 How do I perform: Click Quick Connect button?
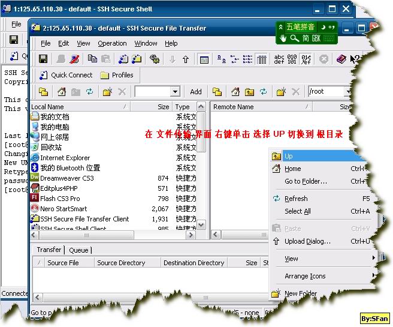pos(66,75)
